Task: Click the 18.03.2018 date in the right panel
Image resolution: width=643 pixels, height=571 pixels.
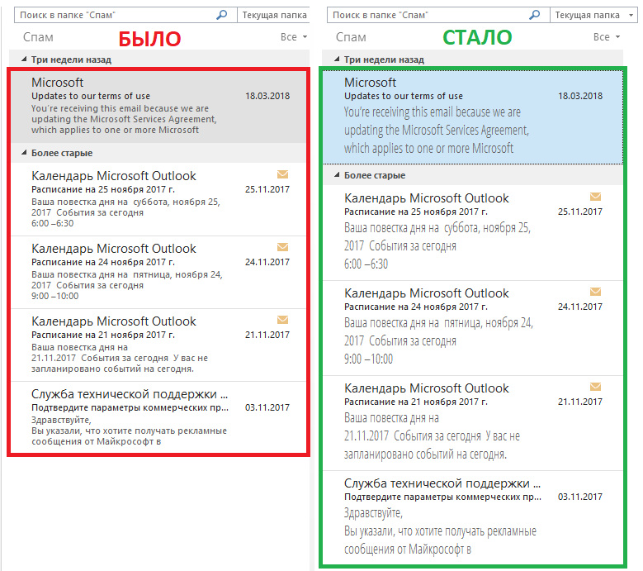Action: pyautogui.click(x=580, y=96)
